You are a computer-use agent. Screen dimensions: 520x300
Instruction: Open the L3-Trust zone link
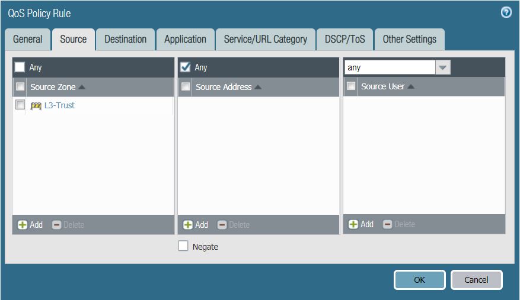59,105
